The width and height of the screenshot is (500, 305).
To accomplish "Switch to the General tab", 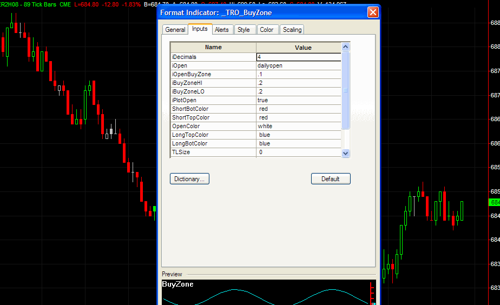I will click(x=175, y=30).
